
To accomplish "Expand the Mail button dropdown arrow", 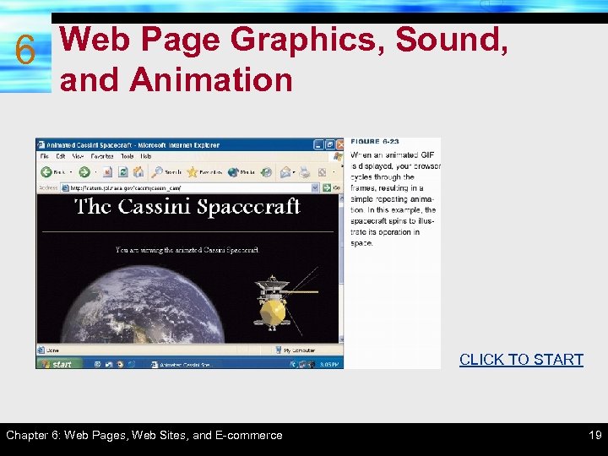I will coord(294,171).
